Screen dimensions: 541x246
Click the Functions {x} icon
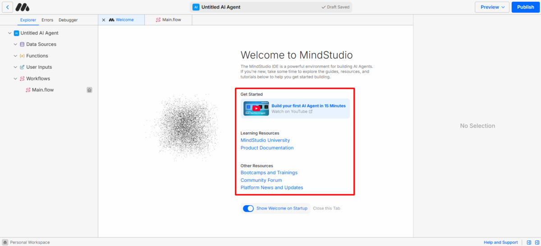click(22, 56)
